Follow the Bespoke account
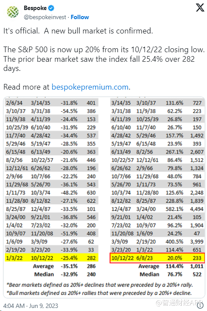207x311 pixels. 80,17
